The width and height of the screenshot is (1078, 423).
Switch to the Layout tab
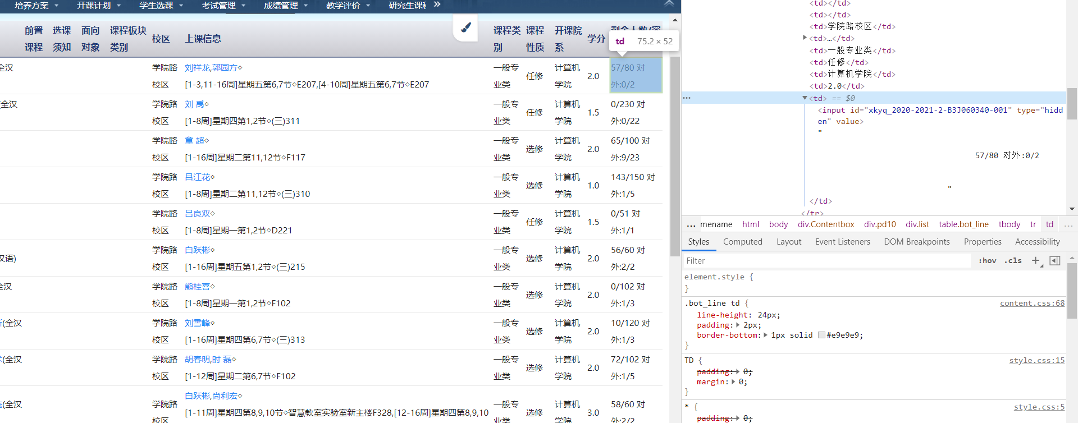tap(789, 242)
